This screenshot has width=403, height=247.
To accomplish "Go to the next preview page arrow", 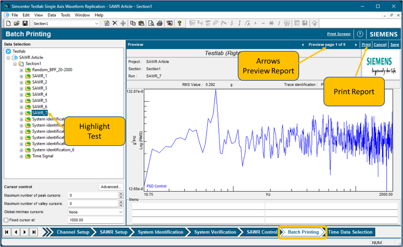I will pyautogui.click(x=356, y=45).
